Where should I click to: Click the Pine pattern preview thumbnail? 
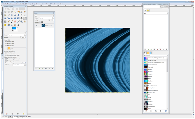9,48
